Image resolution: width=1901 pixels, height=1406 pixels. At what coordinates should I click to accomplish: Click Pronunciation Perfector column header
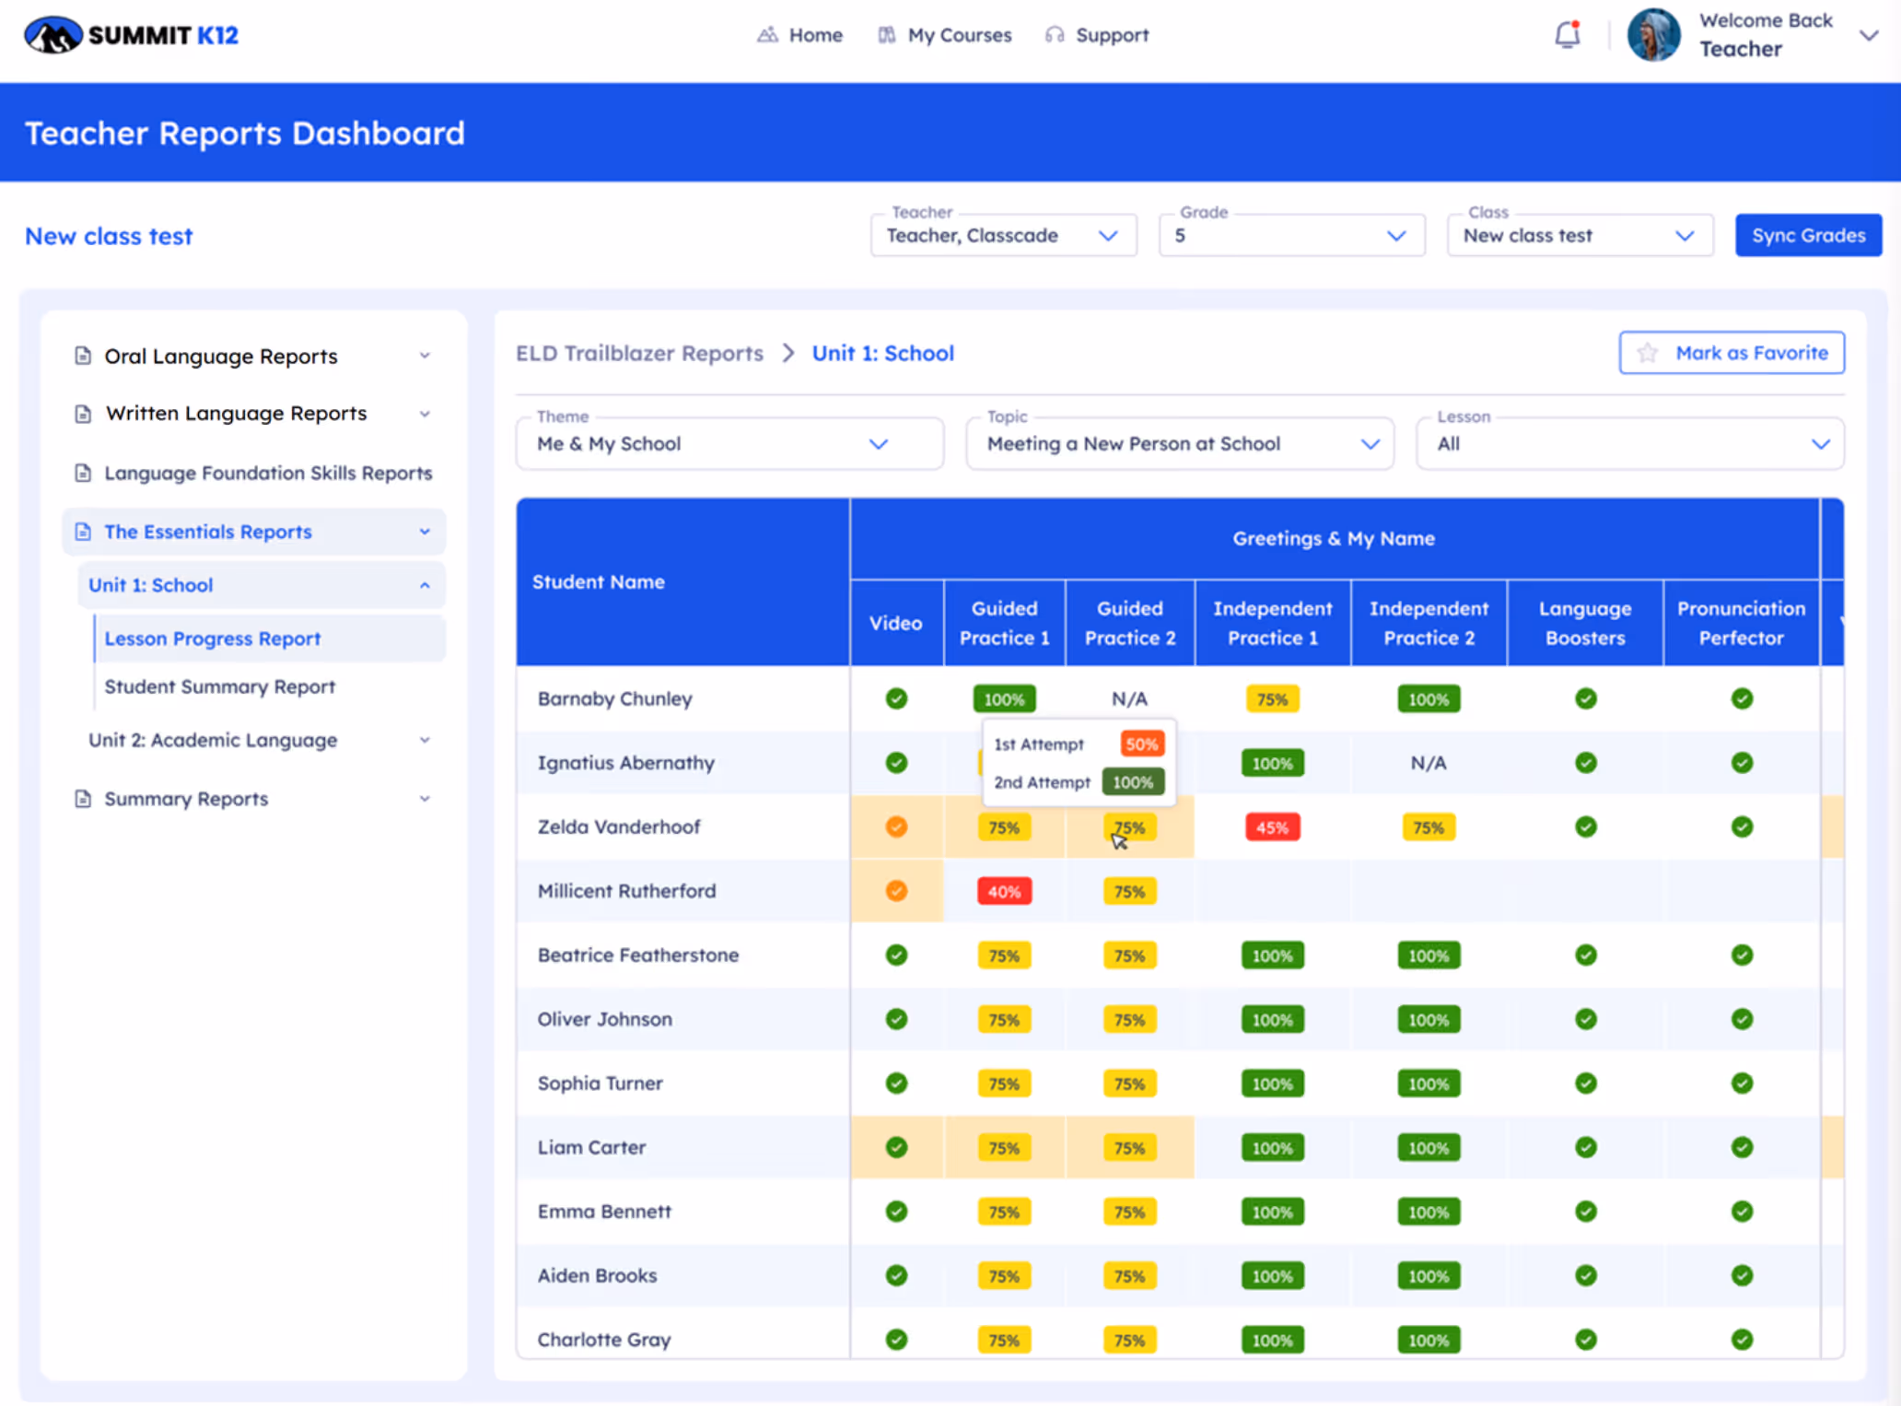(x=1741, y=623)
